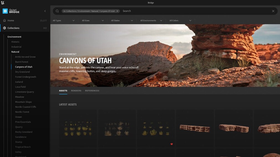
Task: Switch to the References tab
Action: [x=92, y=91]
